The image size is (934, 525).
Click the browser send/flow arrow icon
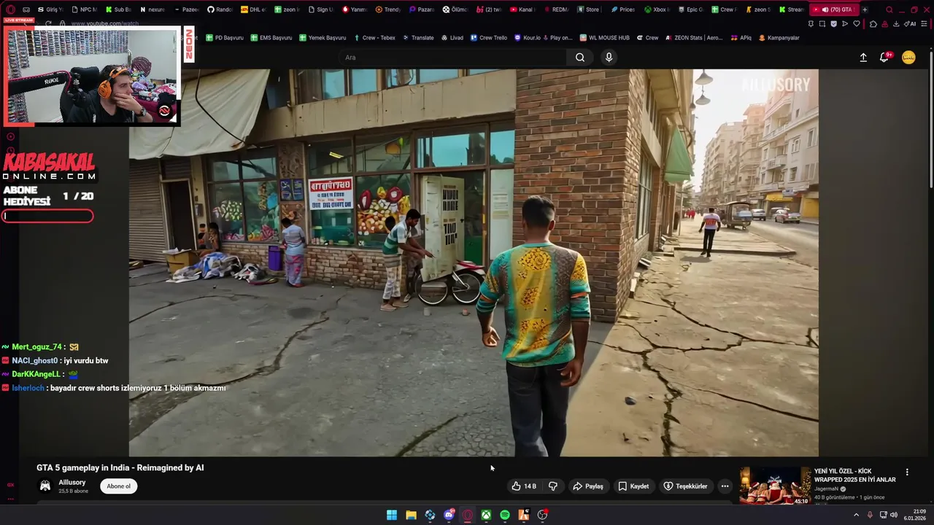coord(845,24)
